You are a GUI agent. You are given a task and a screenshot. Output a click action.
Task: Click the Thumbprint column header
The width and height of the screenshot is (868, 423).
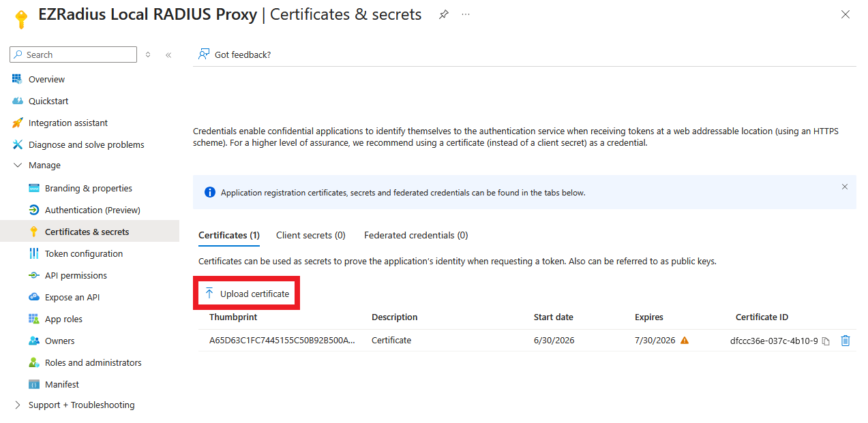[233, 317]
